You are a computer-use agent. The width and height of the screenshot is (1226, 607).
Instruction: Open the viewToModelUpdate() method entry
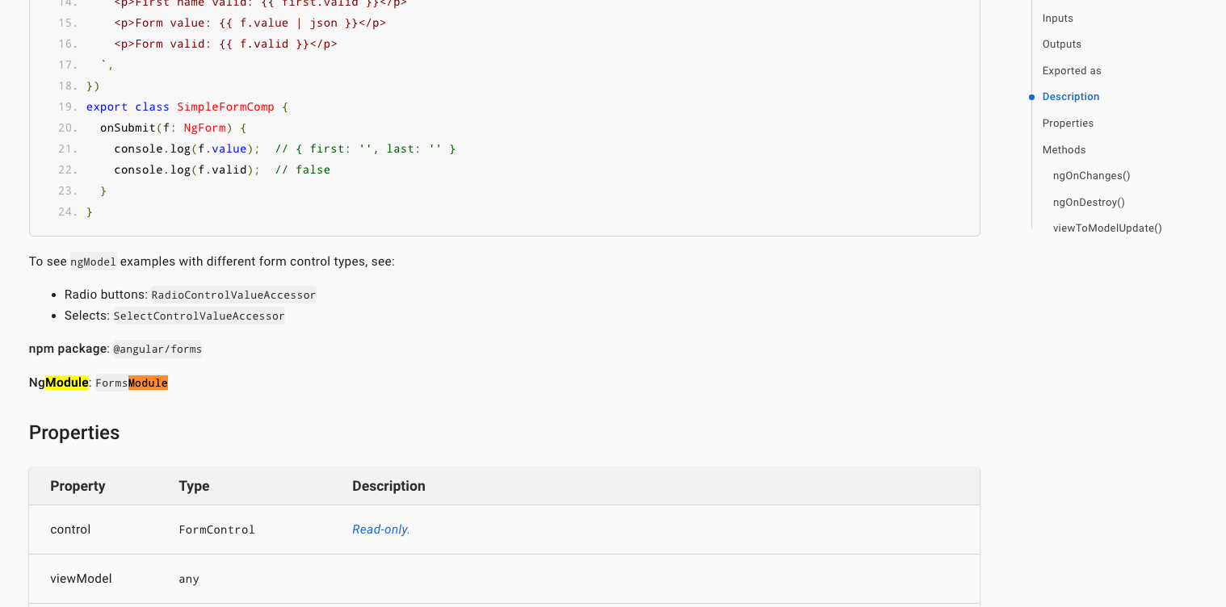1106,228
